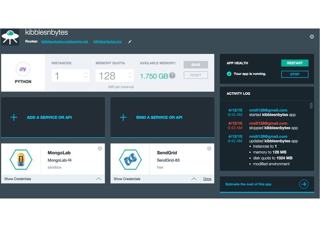
Task: Restart the app
Action: point(295,63)
